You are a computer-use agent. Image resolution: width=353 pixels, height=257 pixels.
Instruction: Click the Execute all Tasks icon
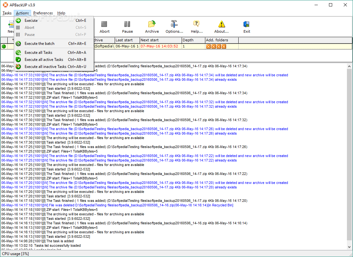[x=18, y=53]
